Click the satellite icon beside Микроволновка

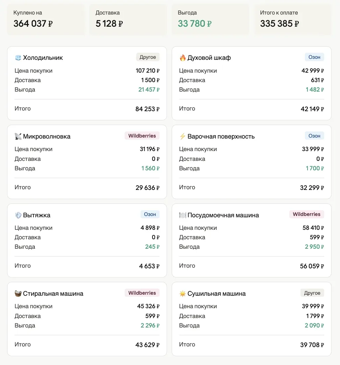18,137
